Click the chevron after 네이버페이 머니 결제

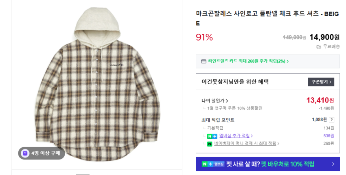point(278,144)
